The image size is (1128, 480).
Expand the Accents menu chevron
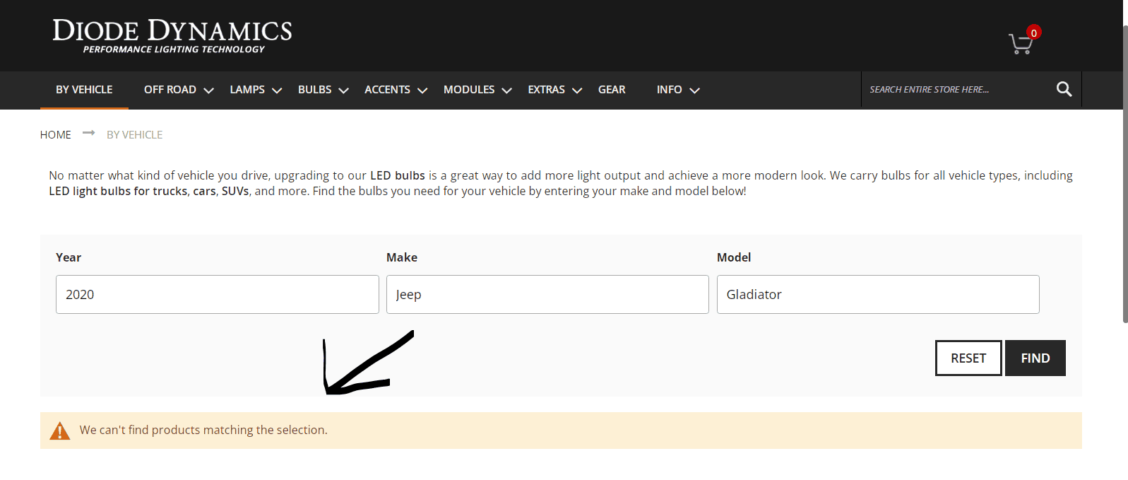422,90
